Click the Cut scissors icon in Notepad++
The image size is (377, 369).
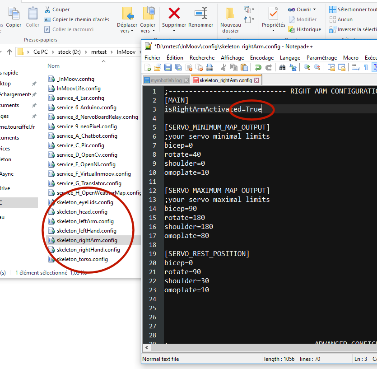point(223,68)
